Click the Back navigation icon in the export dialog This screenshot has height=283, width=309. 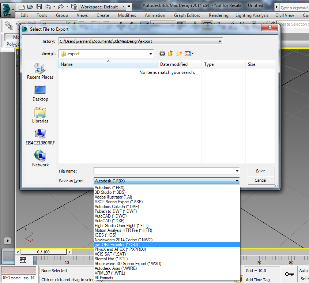(162, 53)
